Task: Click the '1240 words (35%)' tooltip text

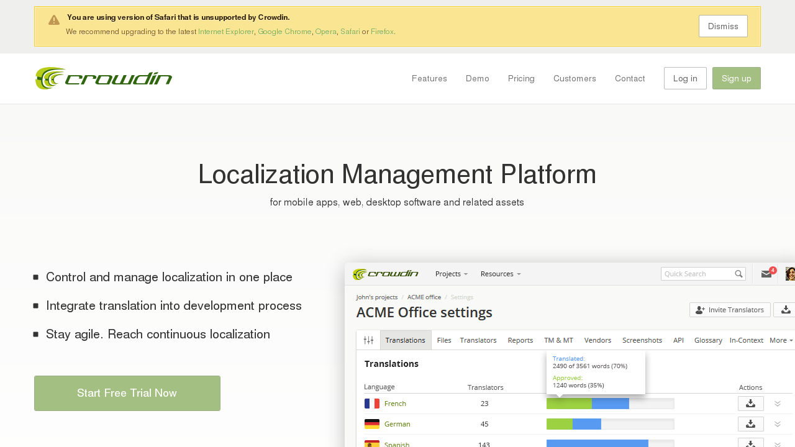Action: 578,386
